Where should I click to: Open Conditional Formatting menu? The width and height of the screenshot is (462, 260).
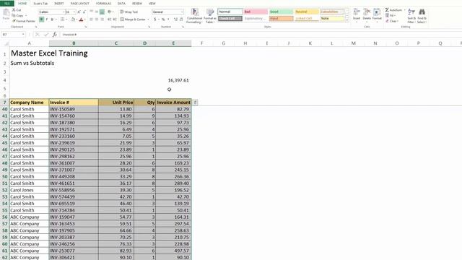point(194,16)
